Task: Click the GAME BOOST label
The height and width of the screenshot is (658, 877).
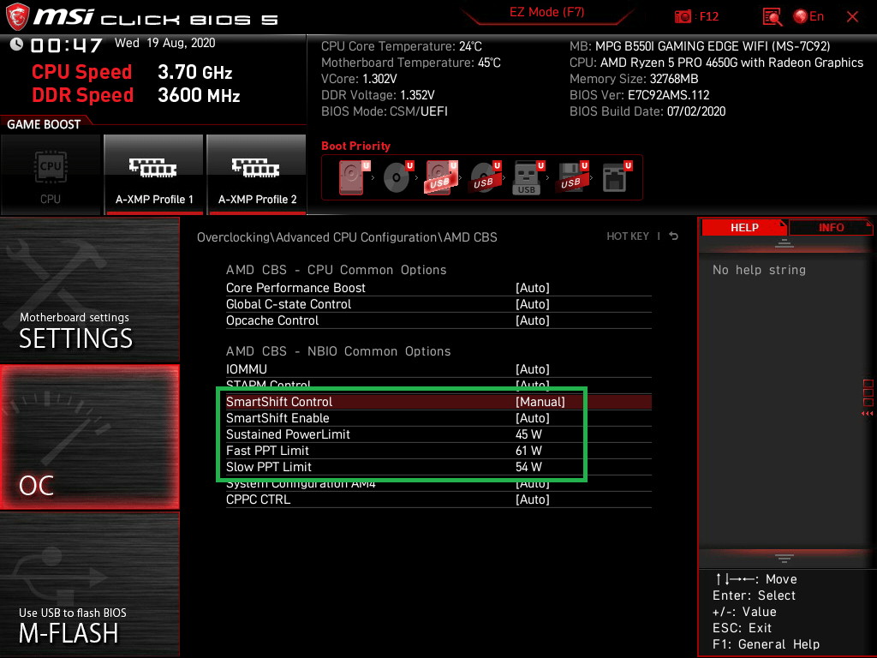Action: [x=44, y=124]
